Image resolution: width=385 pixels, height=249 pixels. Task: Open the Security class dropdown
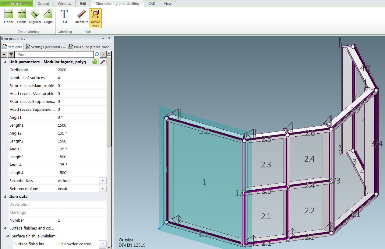[103, 181]
